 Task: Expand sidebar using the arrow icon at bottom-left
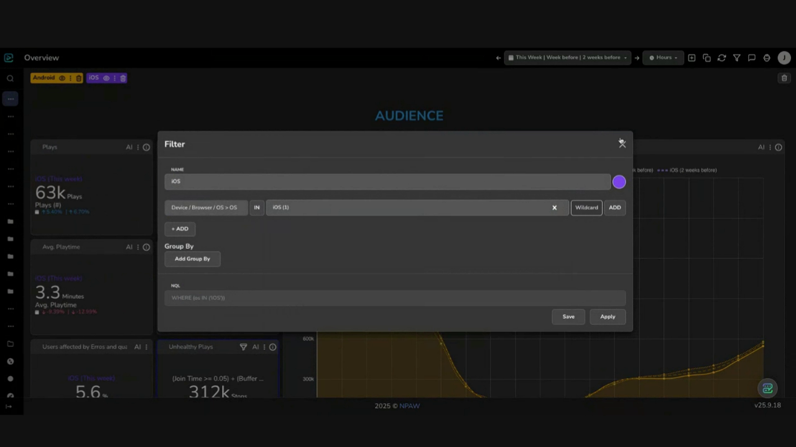pyautogui.click(x=9, y=407)
